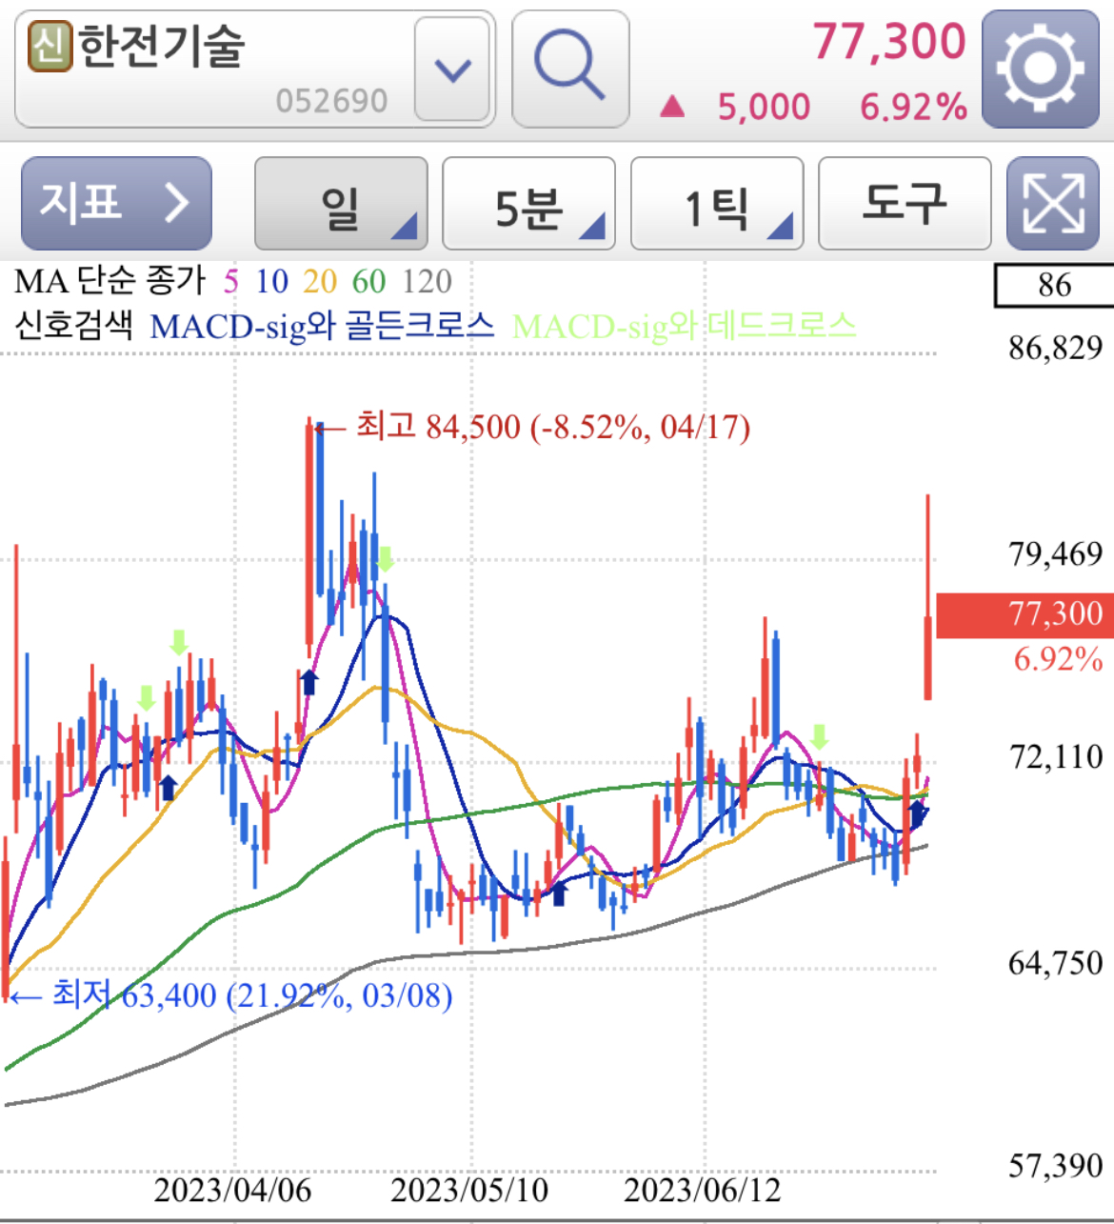Click the MA 120 period legend
The height and width of the screenshot is (1224, 1114).
[x=427, y=281]
